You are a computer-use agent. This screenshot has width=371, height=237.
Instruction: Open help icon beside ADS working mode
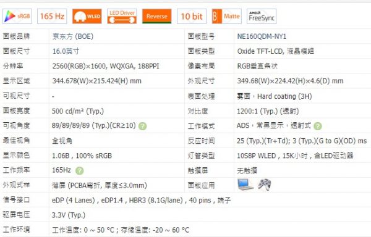pos(318,126)
